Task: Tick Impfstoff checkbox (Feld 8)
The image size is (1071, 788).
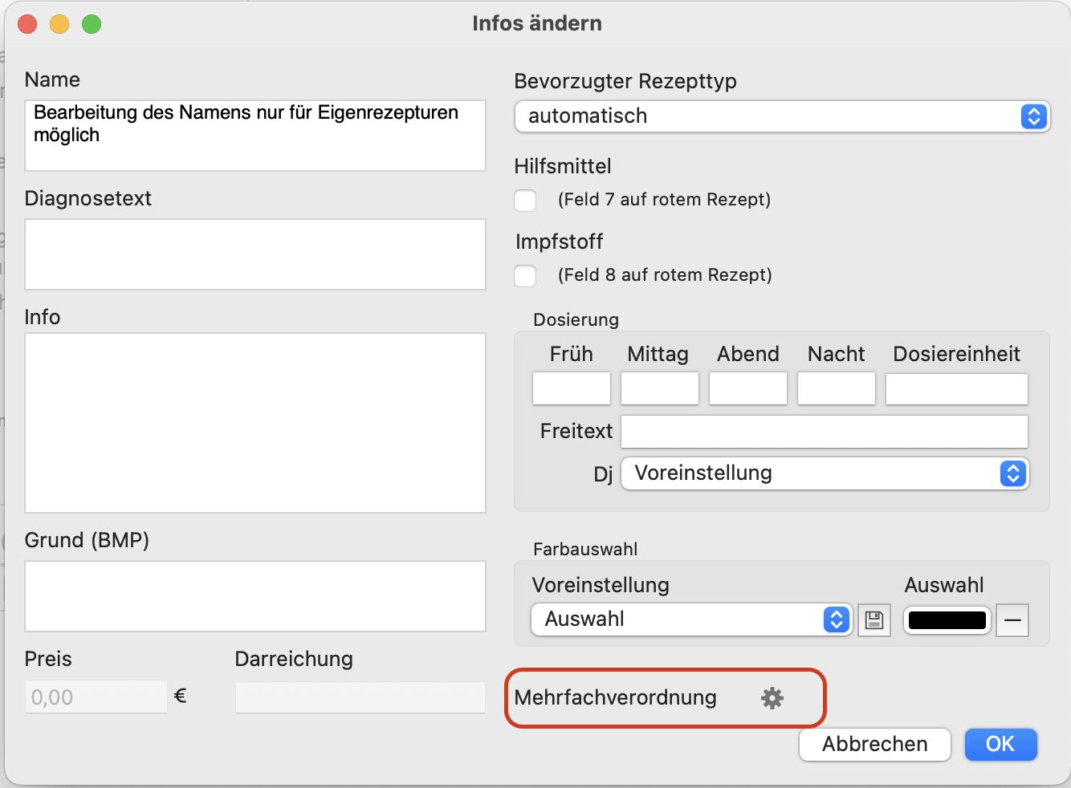Action: (x=525, y=275)
